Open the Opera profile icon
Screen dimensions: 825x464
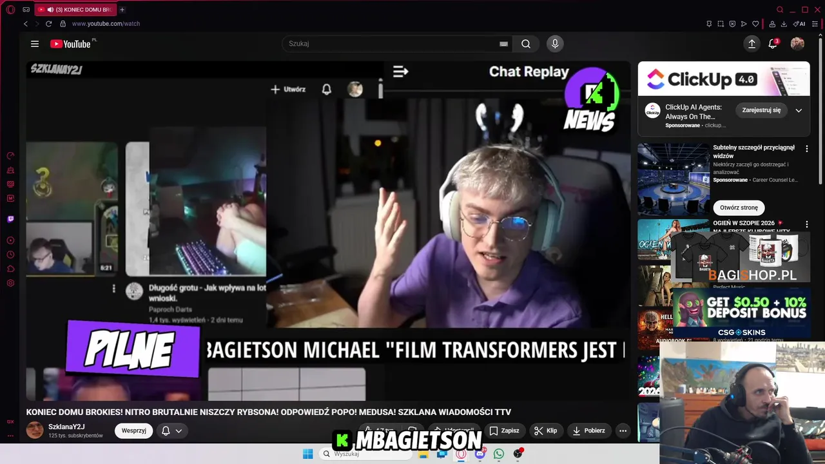(x=772, y=24)
